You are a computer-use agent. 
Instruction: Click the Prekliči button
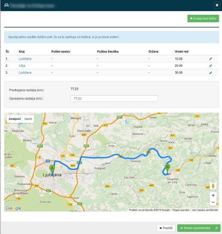coord(166,228)
